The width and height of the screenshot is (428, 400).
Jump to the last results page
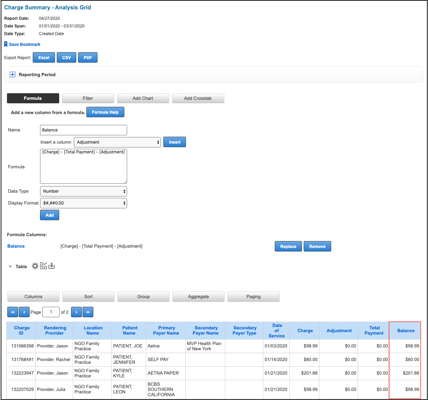pos(88,312)
